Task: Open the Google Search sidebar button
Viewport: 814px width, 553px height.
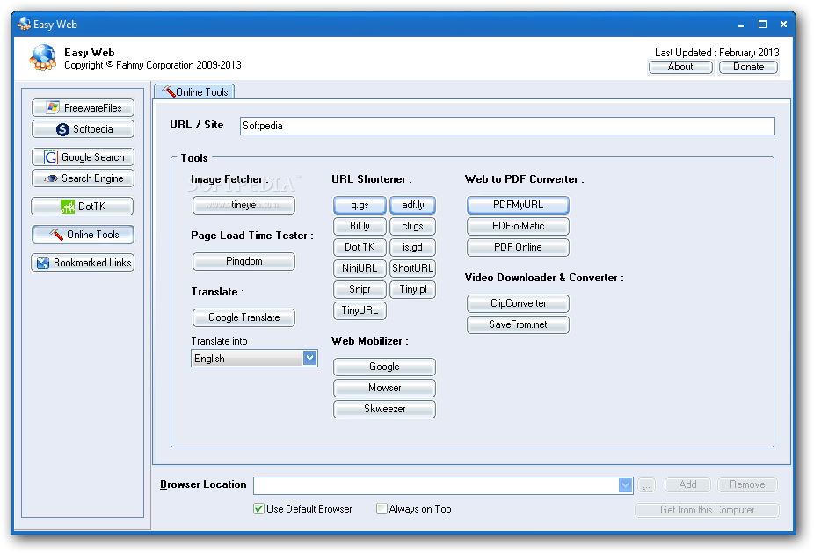Action: pos(83,157)
